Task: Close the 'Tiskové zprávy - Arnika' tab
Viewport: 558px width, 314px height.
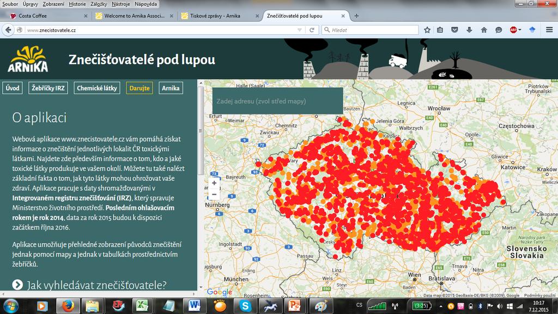Action: coord(257,16)
